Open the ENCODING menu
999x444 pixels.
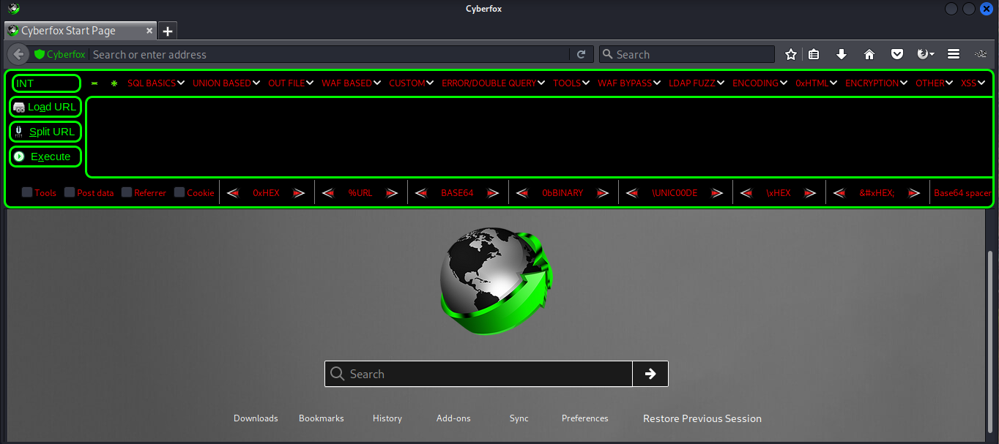tap(760, 83)
